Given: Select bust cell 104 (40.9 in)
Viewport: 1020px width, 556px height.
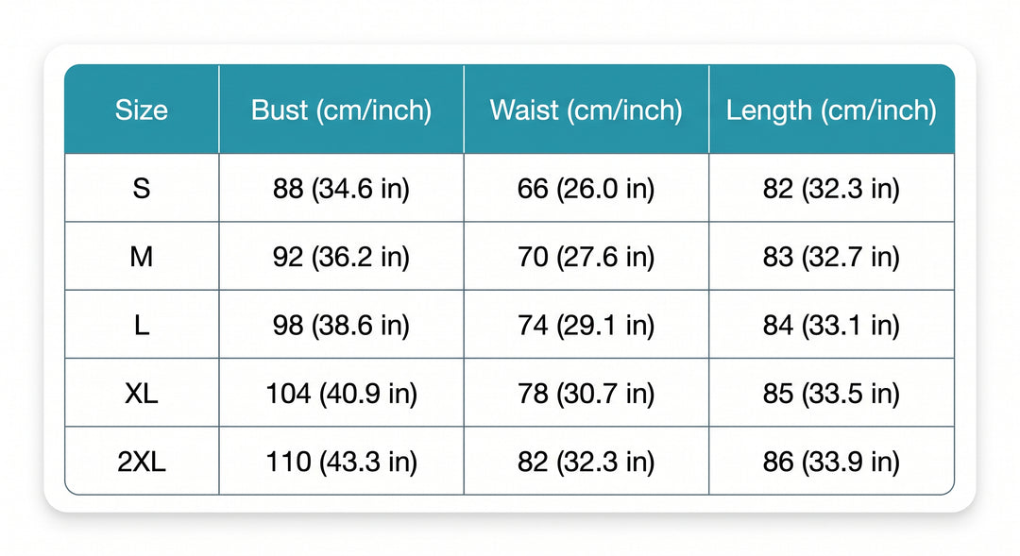Looking at the screenshot, I should pos(342,393).
